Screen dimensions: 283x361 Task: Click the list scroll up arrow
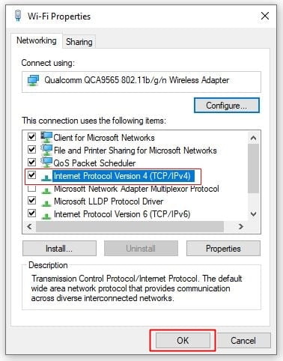[254, 138]
